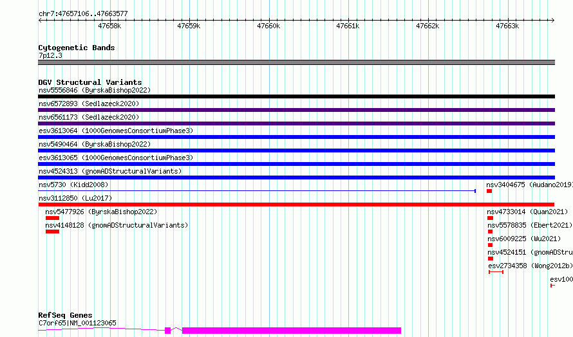
Task: Click the gray 7p12.3 cytogenetic band bar
Action: coord(296,62)
